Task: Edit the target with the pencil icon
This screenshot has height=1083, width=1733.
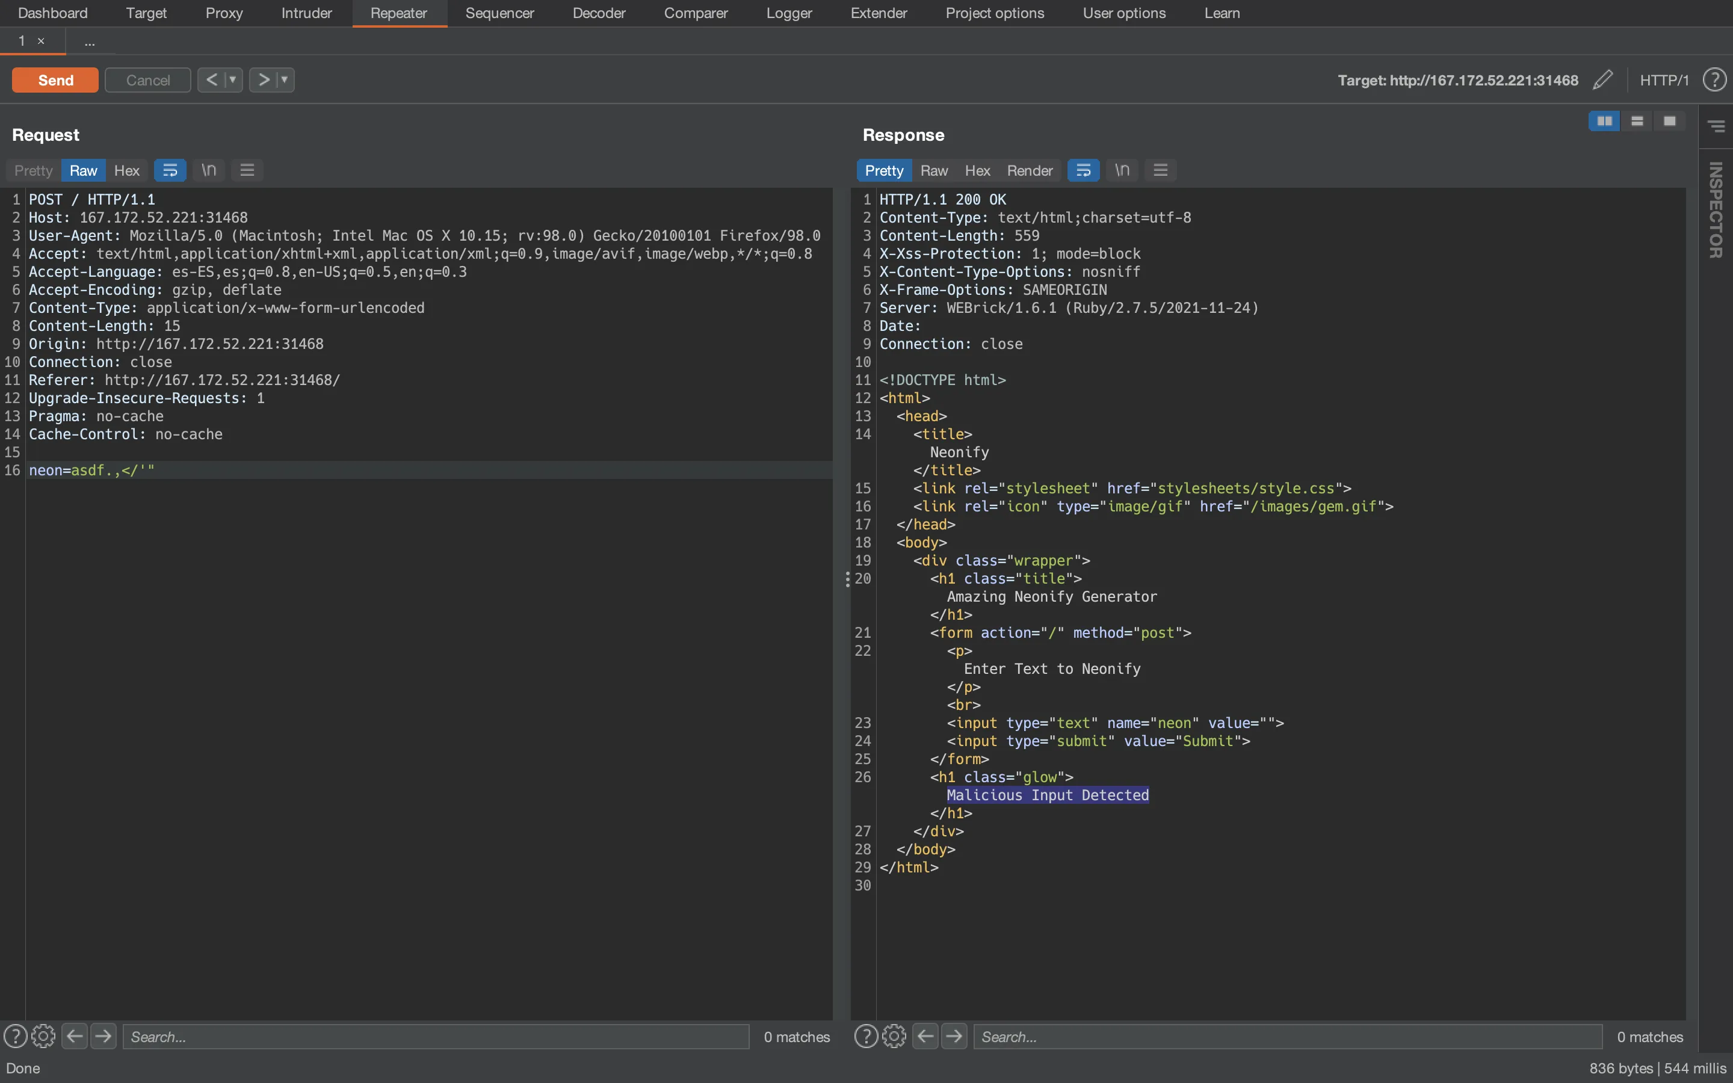Action: pyautogui.click(x=1604, y=79)
